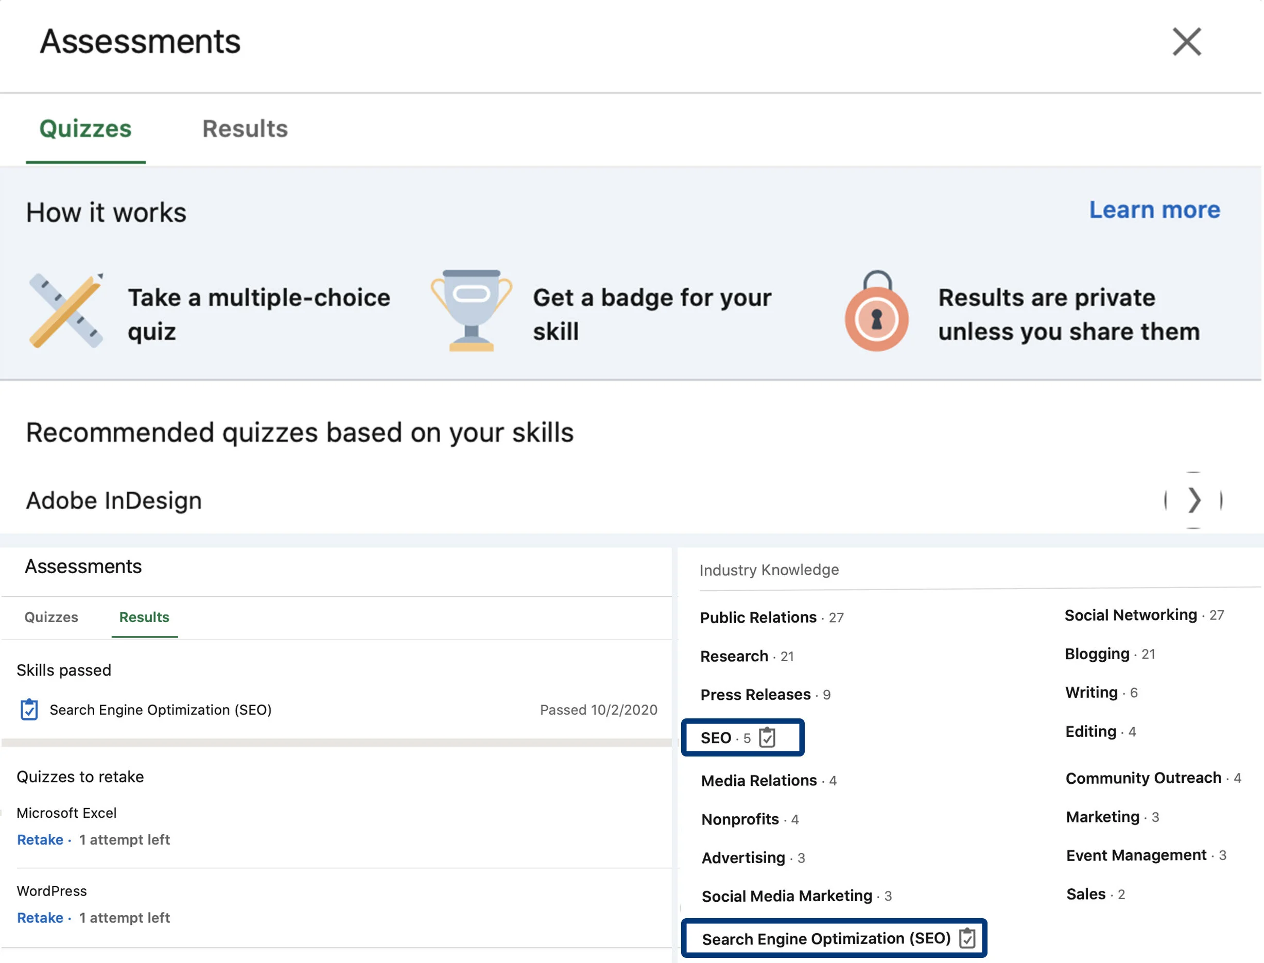This screenshot has width=1264, height=963.
Task: Close the Assessments dialog with X
Action: tap(1186, 42)
